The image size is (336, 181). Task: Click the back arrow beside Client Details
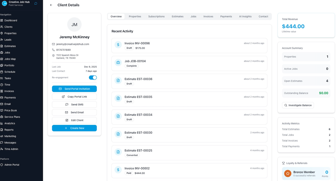(51, 5)
